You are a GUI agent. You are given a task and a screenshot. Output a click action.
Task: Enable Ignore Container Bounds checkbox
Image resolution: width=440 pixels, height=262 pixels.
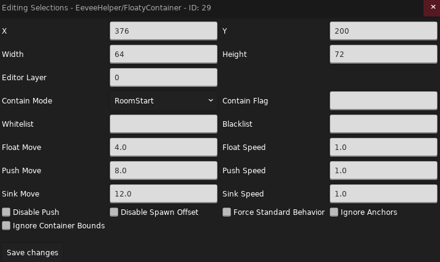point(6,225)
